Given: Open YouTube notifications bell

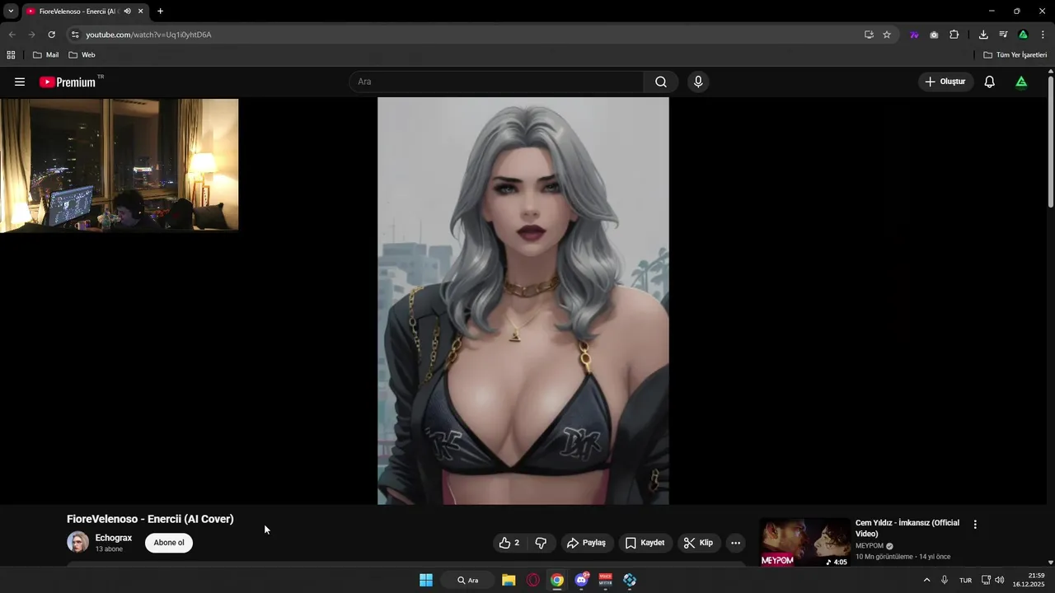Looking at the screenshot, I should [989, 82].
